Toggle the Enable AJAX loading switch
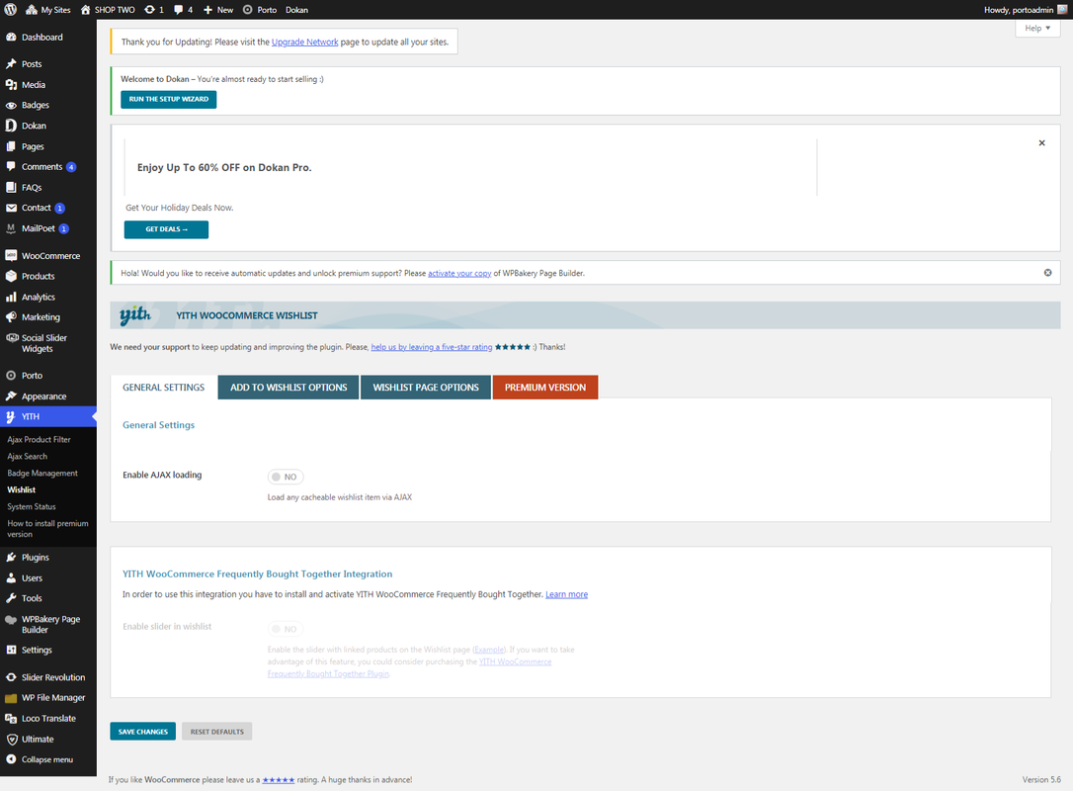 click(x=286, y=477)
